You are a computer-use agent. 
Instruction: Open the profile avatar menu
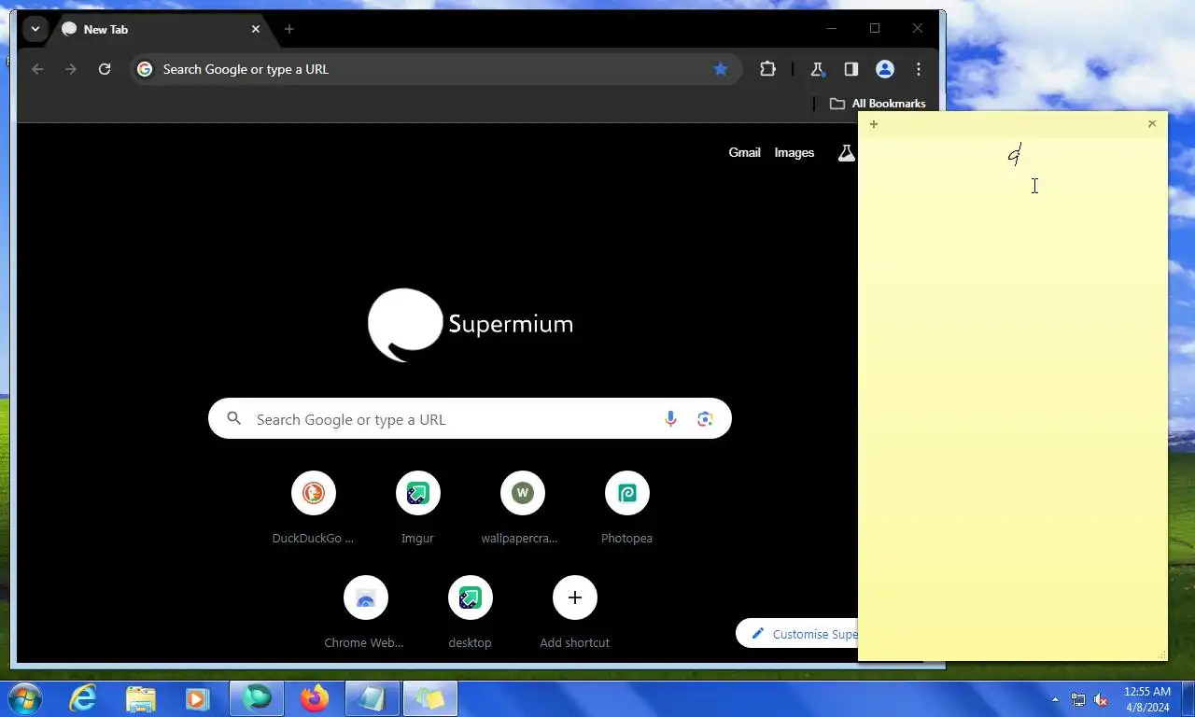click(885, 69)
